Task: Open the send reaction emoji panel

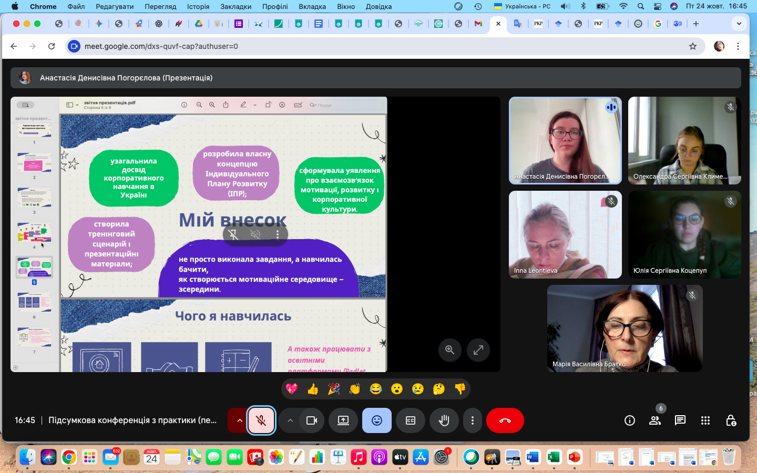Action: 376,420
